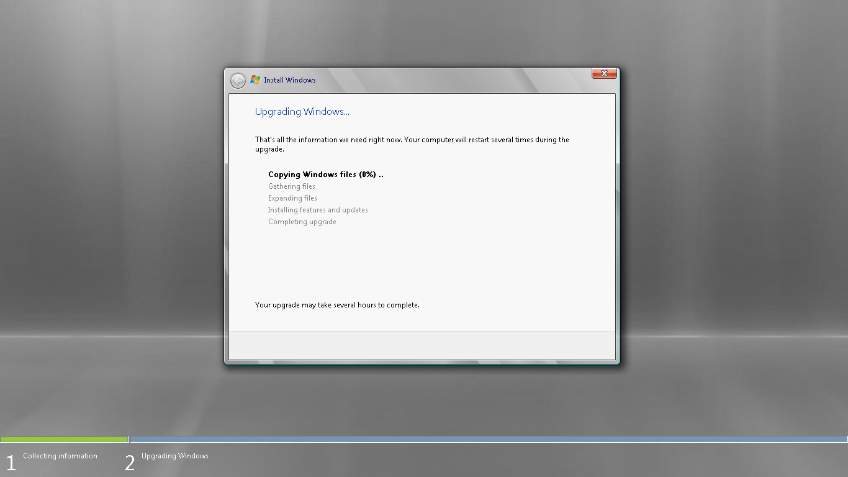This screenshot has width=848, height=477.
Task: Click 'Your upgrade may take several hours' text
Action: [337, 305]
